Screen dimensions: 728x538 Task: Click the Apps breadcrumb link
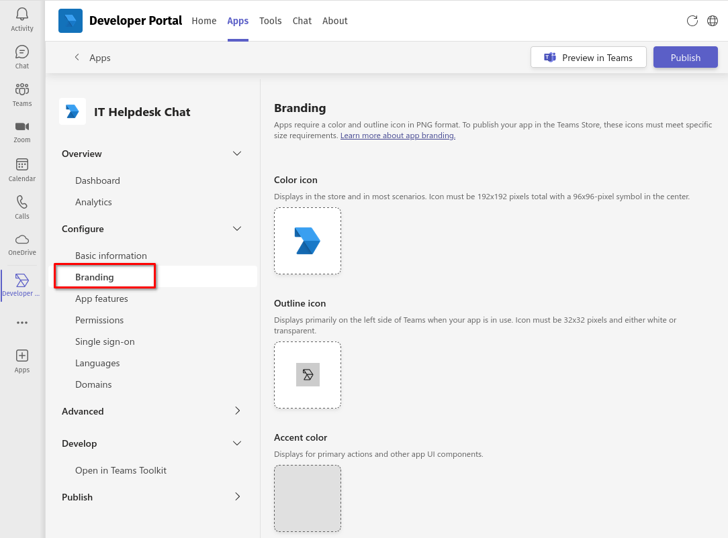click(100, 58)
